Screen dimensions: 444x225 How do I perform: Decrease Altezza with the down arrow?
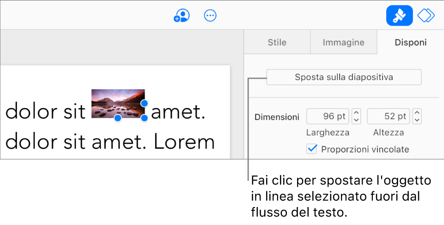pyautogui.click(x=417, y=120)
